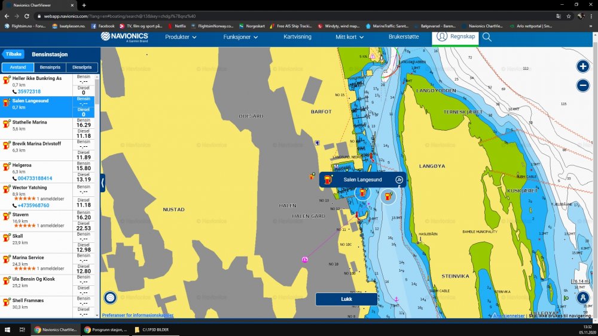Image resolution: width=598 pixels, height=336 pixels.
Task: Click fuel icon beside Helgeroa
Action: pos(6,167)
